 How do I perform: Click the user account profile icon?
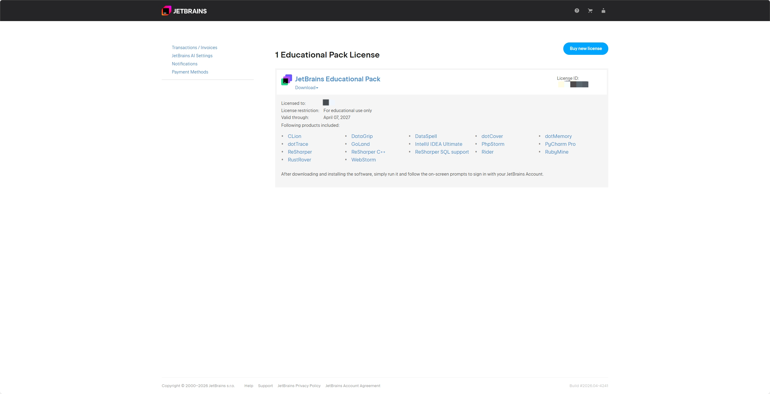(x=603, y=11)
